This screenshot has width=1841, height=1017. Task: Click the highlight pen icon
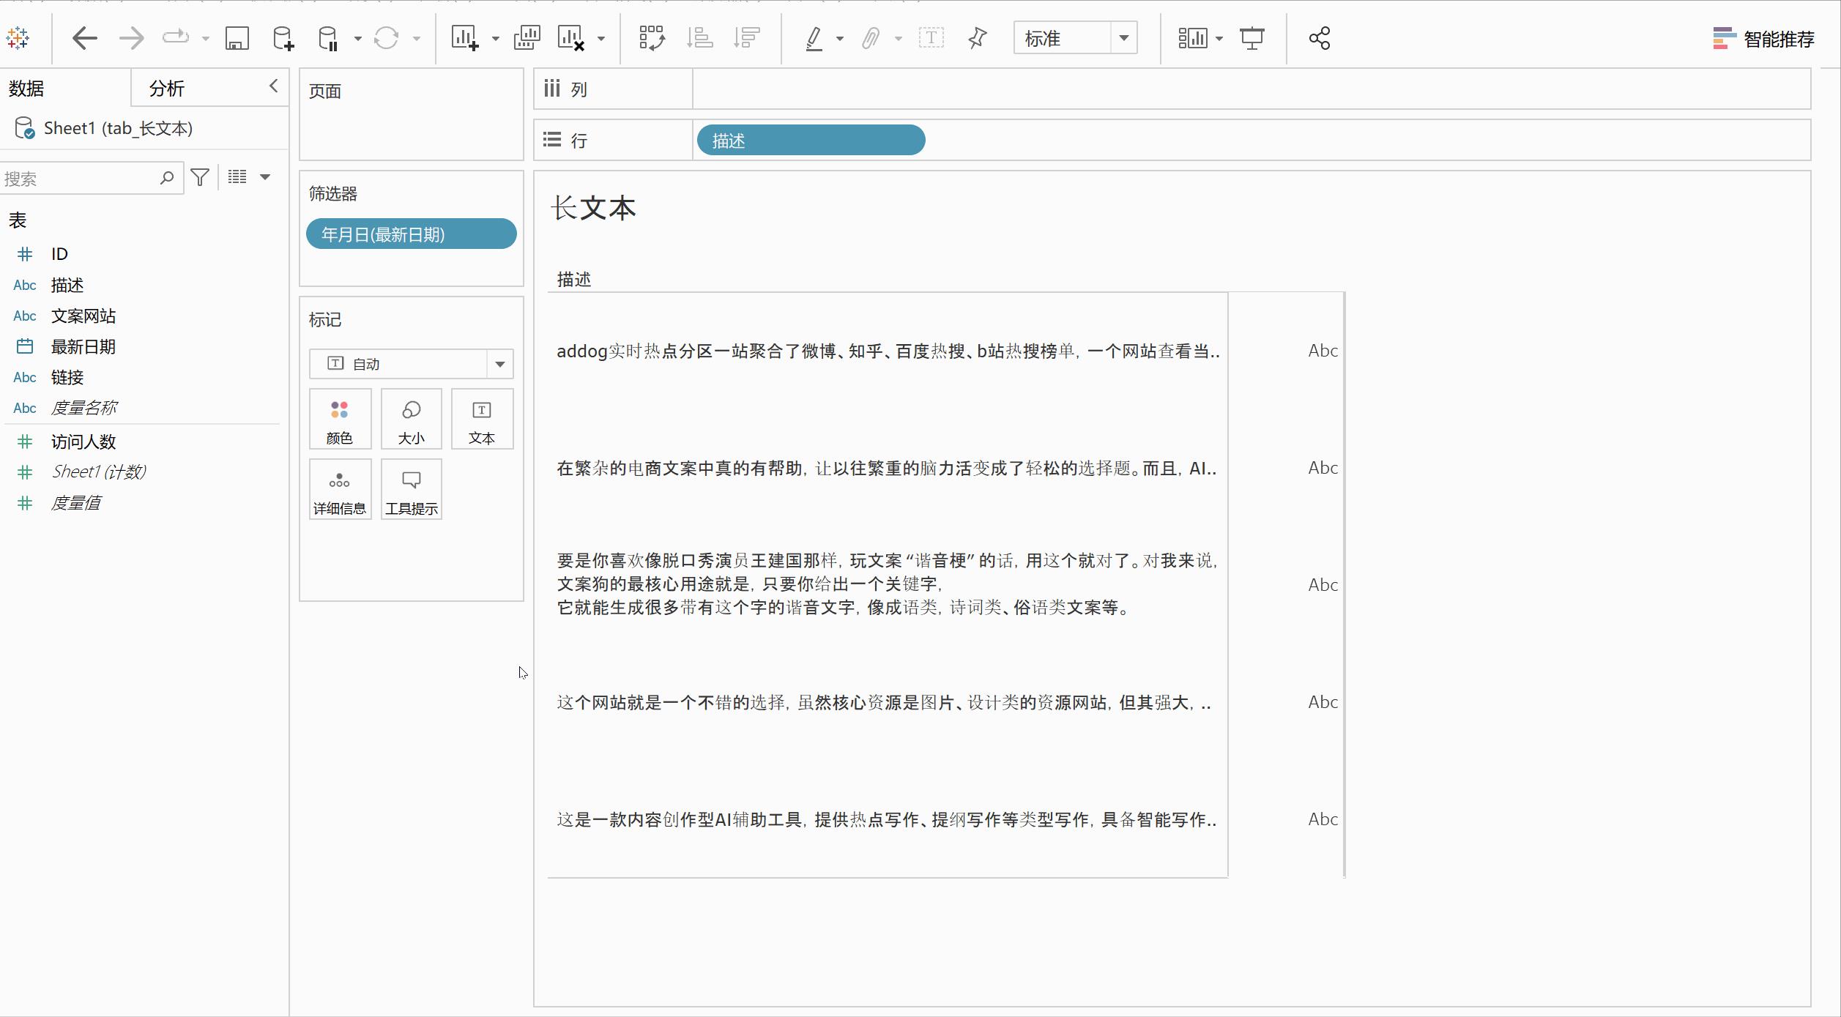(814, 38)
